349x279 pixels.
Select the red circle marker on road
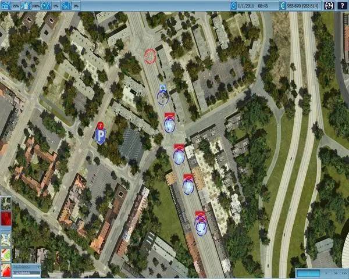pos(150,56)
